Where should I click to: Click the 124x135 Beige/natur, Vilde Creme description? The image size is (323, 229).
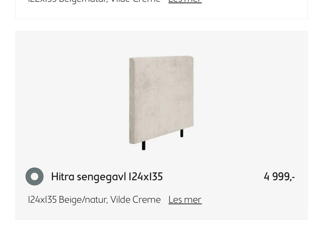[94, 199]
